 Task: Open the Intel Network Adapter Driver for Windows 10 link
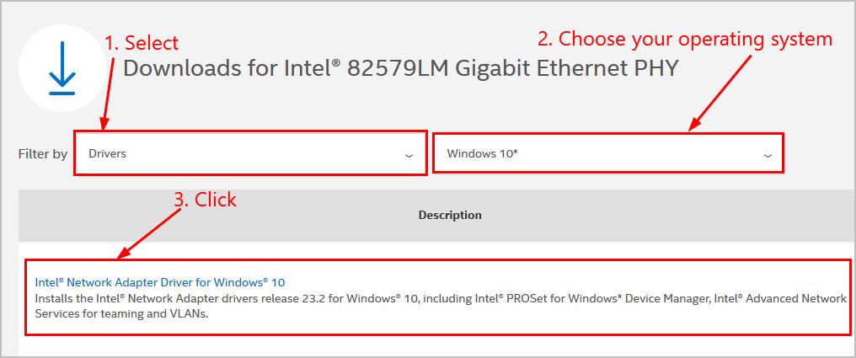pyautogui.click(x=160, y=282)
